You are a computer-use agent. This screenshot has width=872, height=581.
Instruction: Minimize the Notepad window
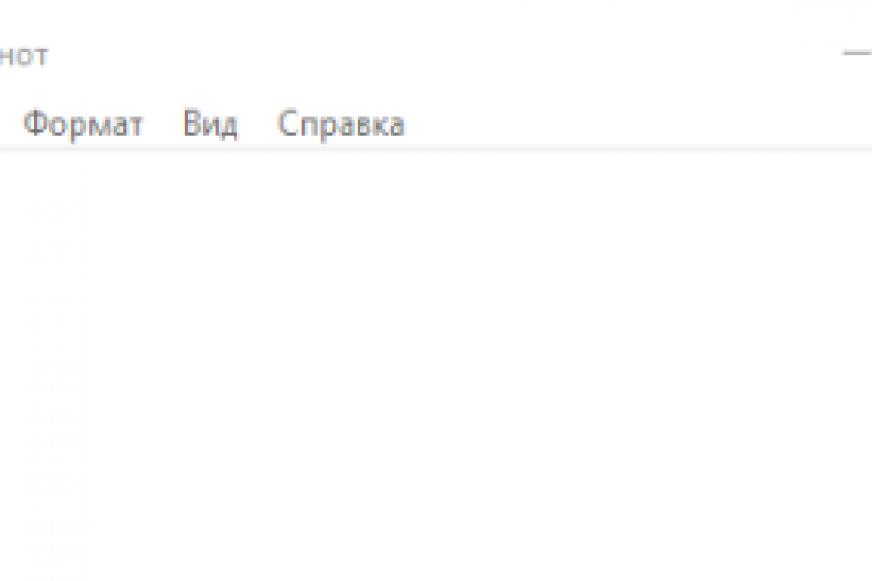point(857,53)
